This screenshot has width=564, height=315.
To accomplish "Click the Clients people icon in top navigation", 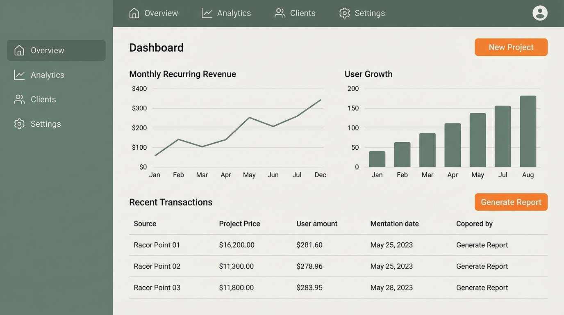I will click(x=280, y=13).
